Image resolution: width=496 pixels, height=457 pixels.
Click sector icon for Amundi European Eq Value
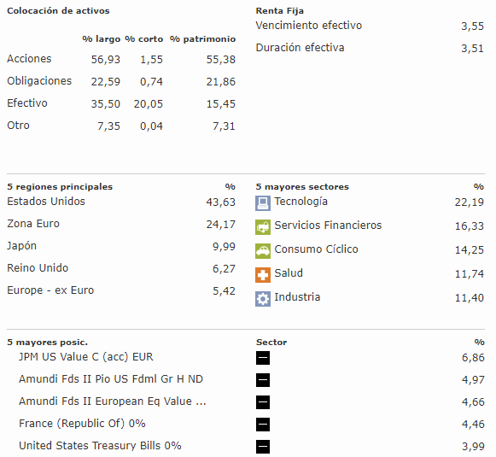point(263,402)
